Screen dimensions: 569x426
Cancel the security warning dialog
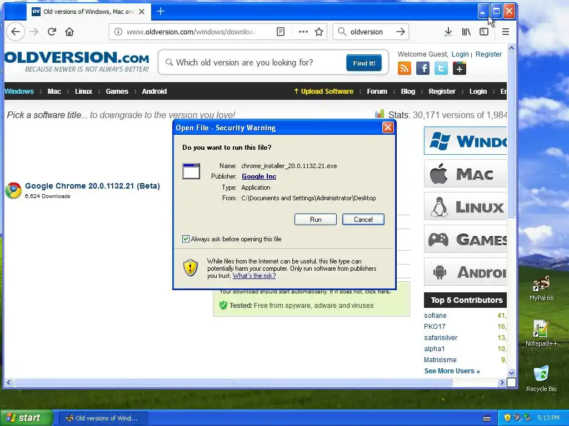coord(363,220)
